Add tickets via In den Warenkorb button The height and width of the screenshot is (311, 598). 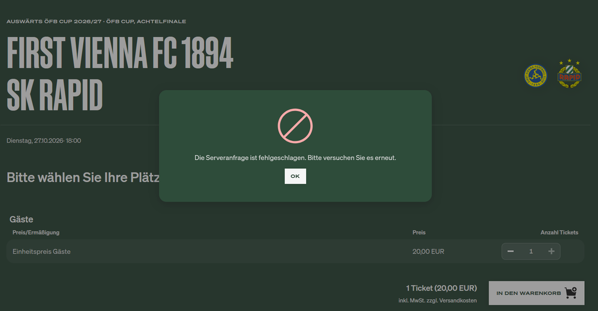click(x=536, y=293)
